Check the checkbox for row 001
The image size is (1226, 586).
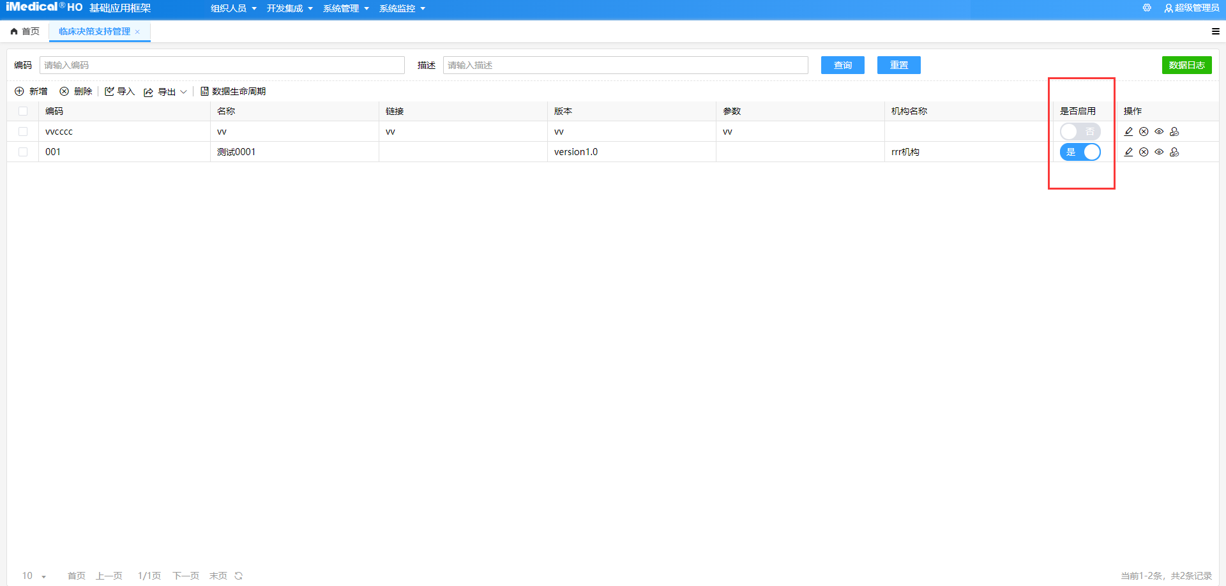[23, 152]
